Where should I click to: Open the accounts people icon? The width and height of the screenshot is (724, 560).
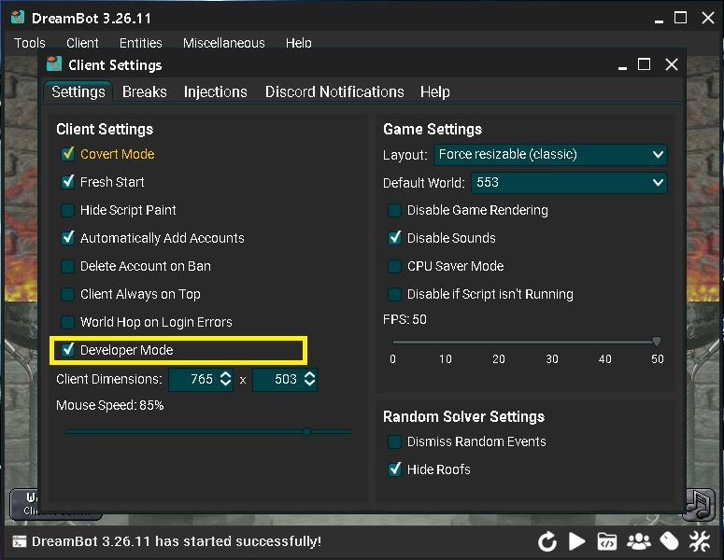(x=639, y=541)
